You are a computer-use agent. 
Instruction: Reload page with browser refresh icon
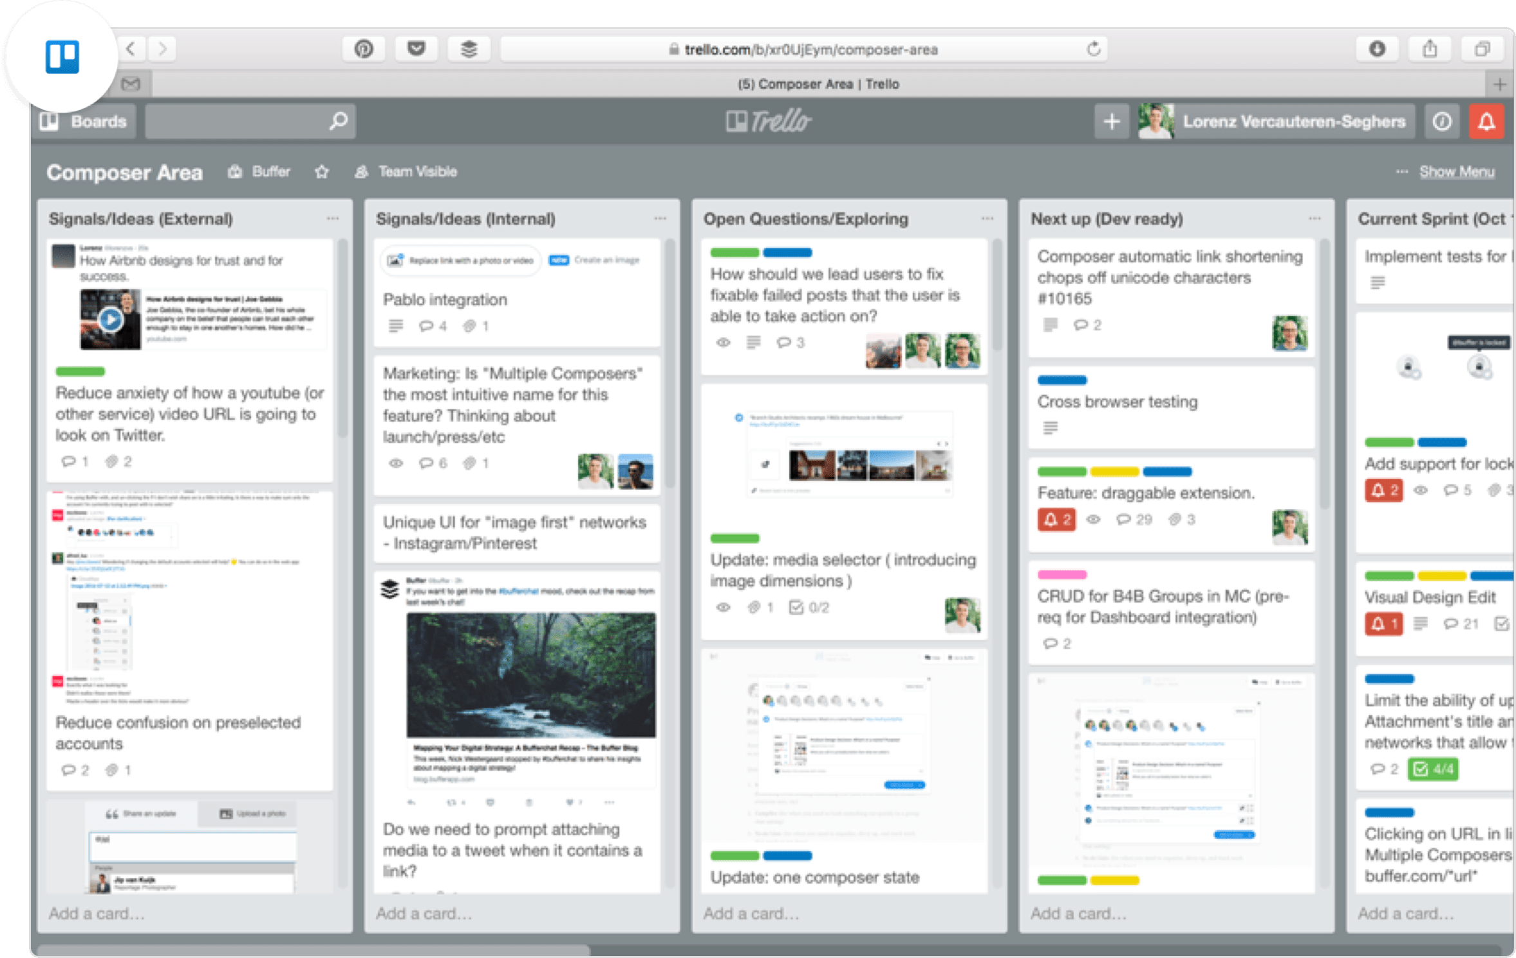point(1093,49)
